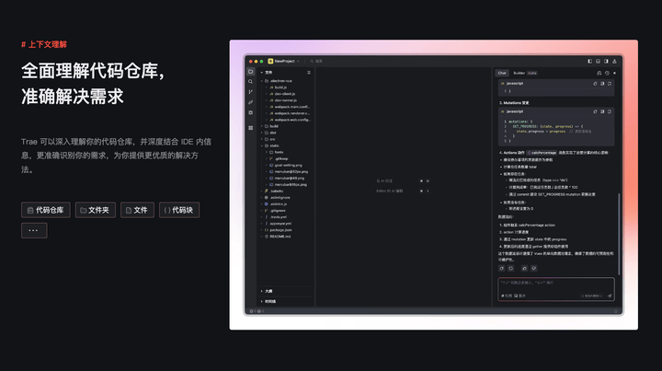Copy the upper javascript code block
Viewport: 662px width, 371px height.
click(595, 84)
